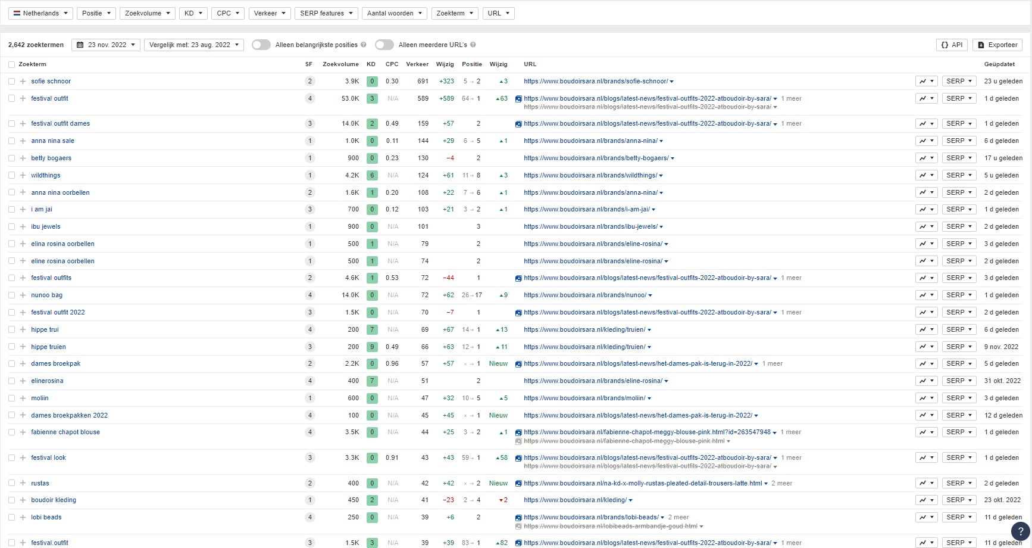Screen dimensions: 1032x548
Task: Click info icon beside Alleen meerdere URL's
Action: [473, 45]
